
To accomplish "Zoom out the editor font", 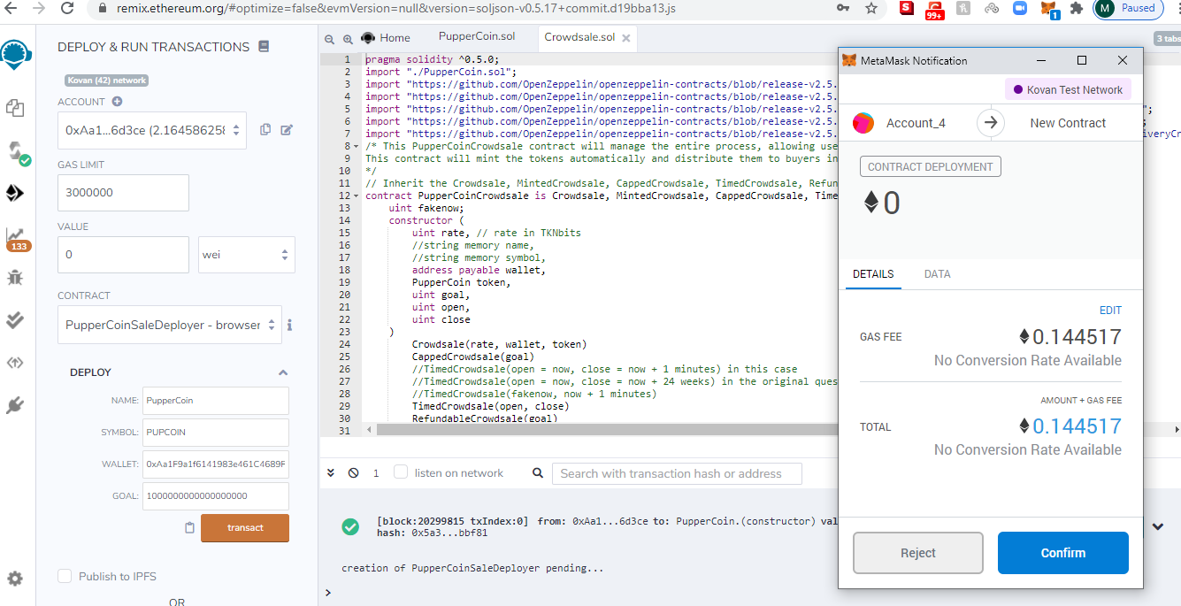I will click(x=330, y=39).
